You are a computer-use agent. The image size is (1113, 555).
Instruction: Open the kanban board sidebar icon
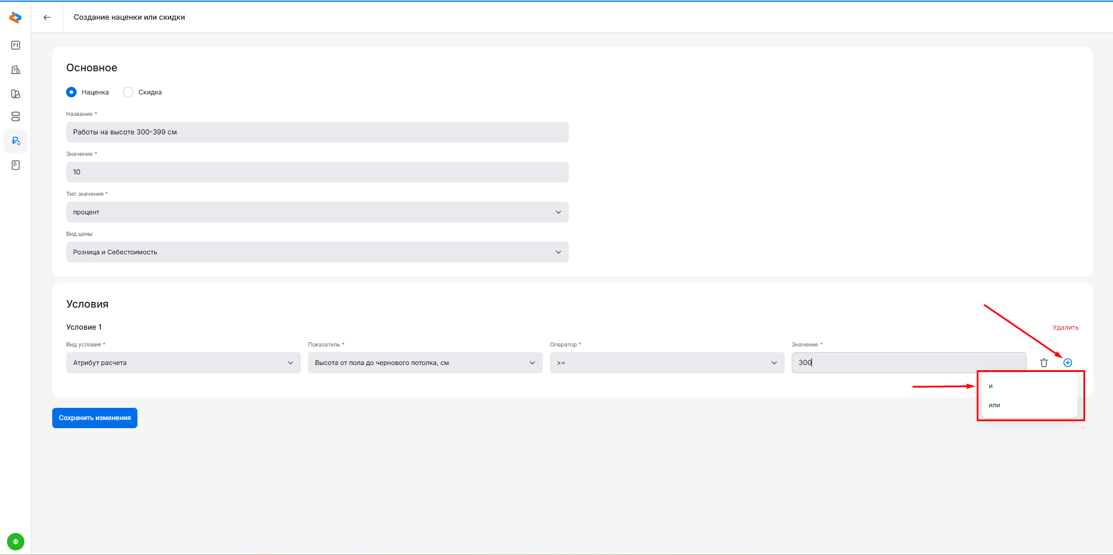16,45
